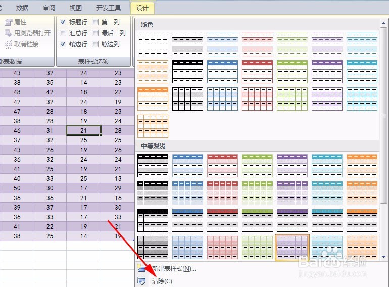Image resolution: width=389 pixels, height=287 pixels.
Task: Select medium black style with white grid body
Action: [153, 220]
